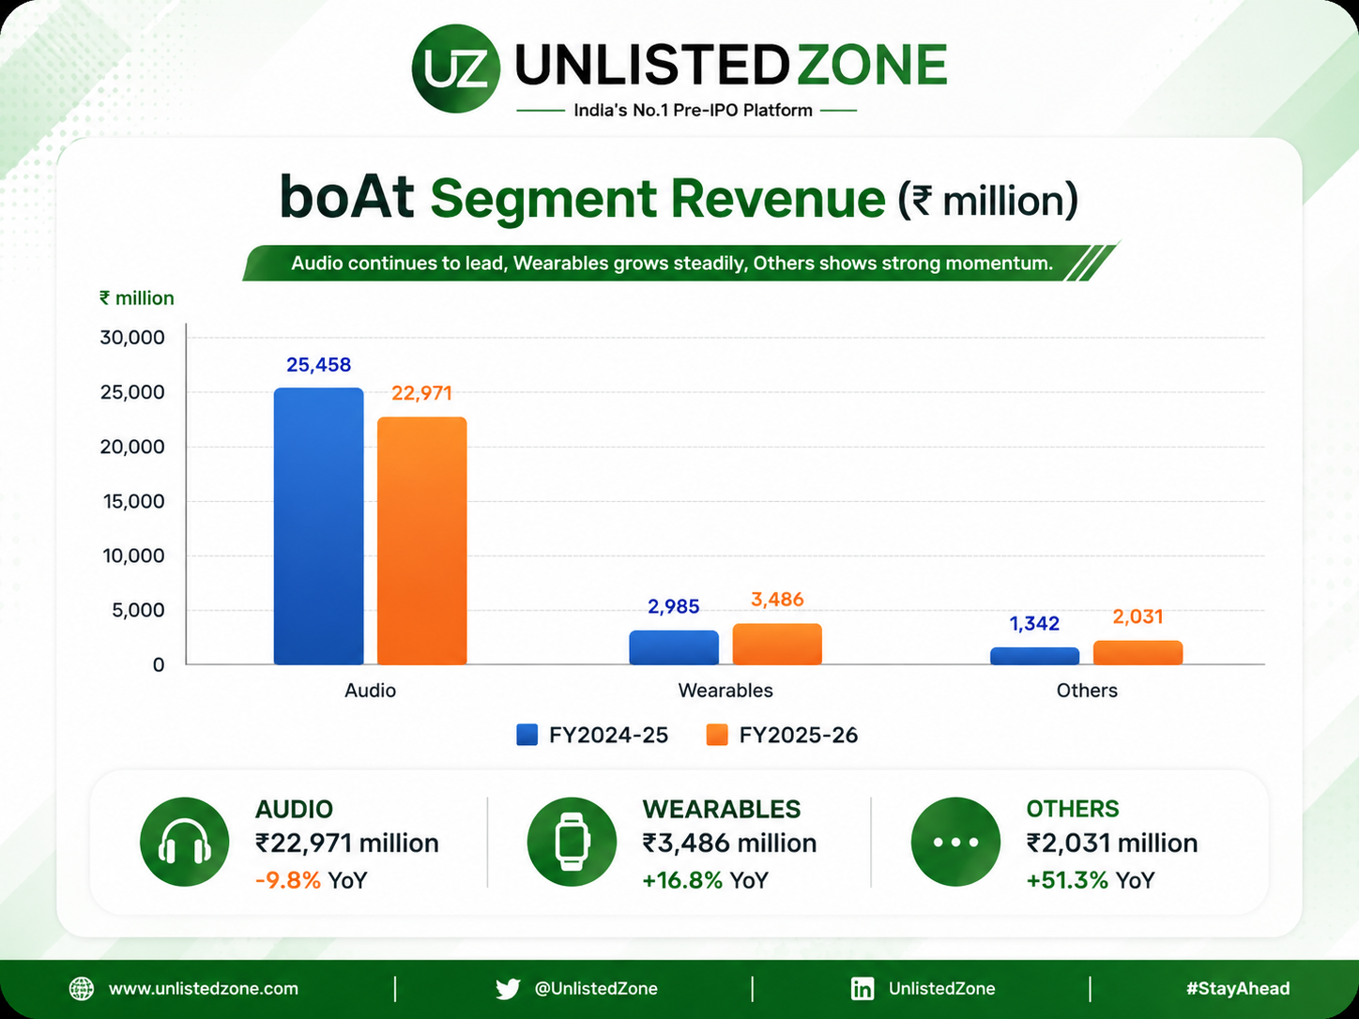Click the 'OTHERS' heading in the summary card
Viewport: 1359px width, 1019px height.
pyautogui.click(x=1073, y=809)
